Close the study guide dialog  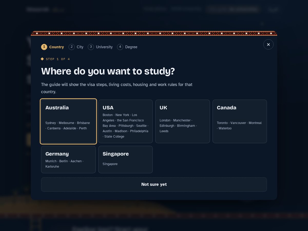[268, 44]
